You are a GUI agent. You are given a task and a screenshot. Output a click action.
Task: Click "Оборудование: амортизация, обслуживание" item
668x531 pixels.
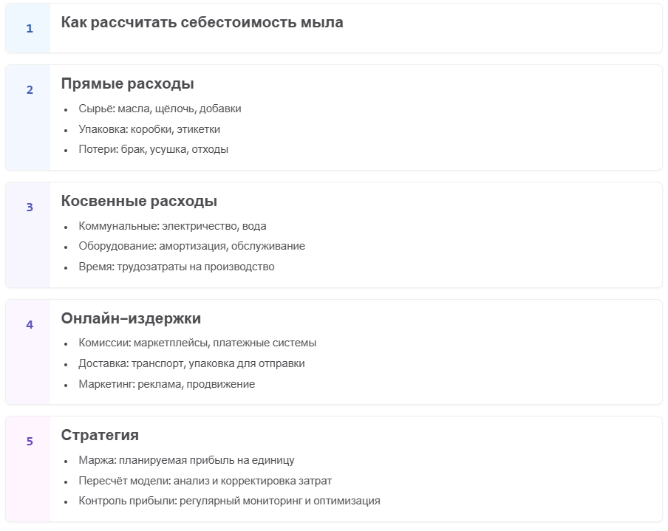pos(191,247)
